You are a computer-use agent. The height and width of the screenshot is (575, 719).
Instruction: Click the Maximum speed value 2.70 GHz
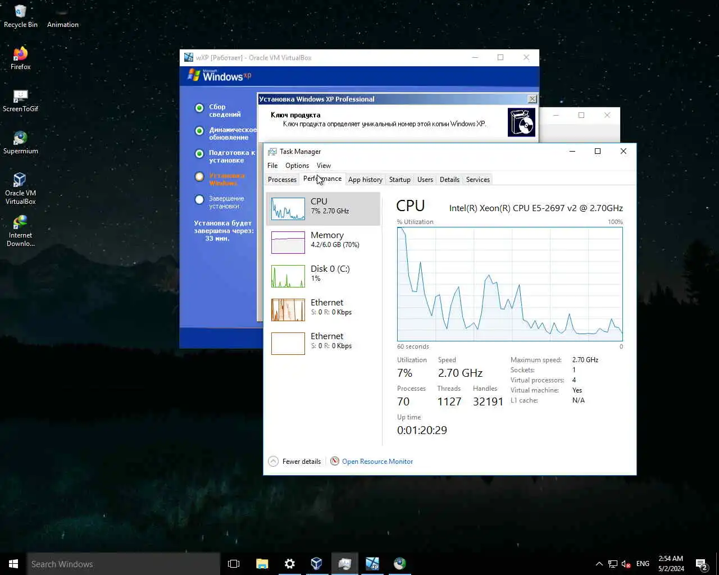(585, 360)
